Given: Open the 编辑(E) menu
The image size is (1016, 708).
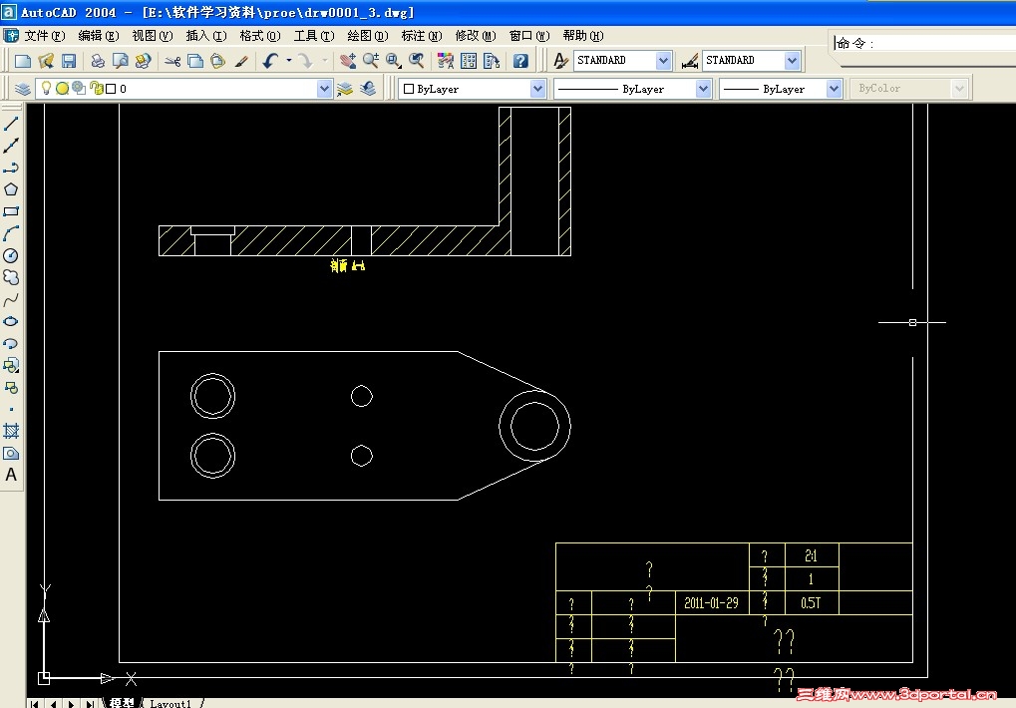Looking at the screenshot, I should pos(99,36).
